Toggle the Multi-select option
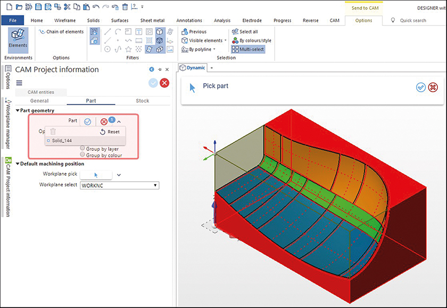 click(x=247, y=49)
